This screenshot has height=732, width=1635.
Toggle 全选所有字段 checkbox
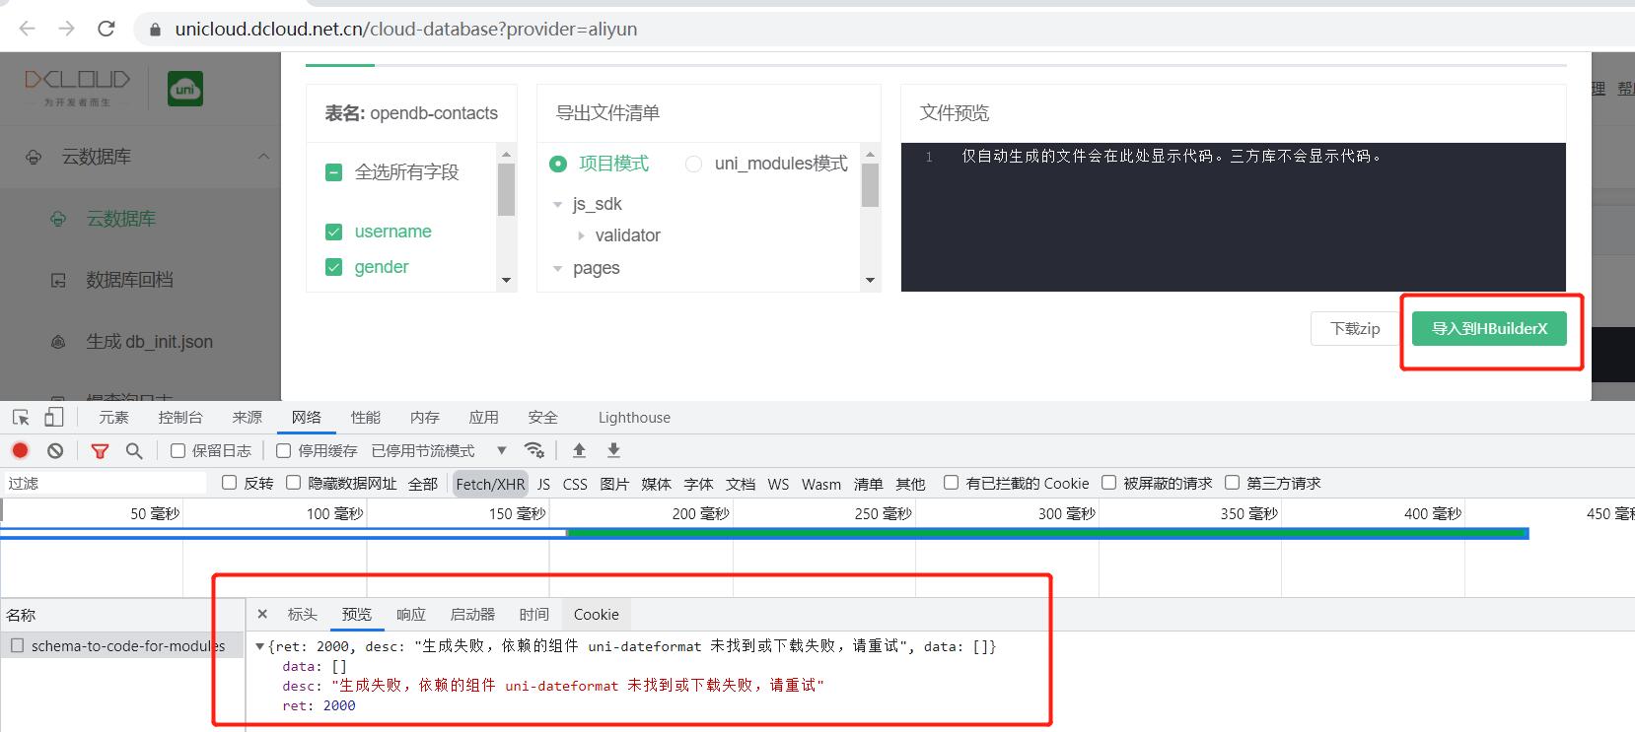click(x=333, y=172)
